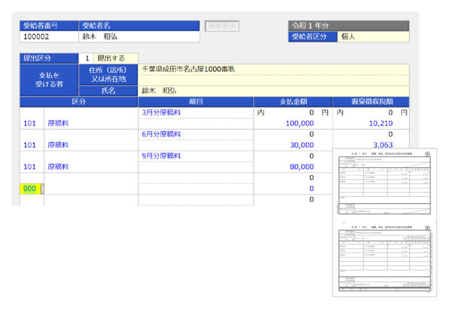
Task: Click address field 千葉県成田市名古屋1000番地
Action: 273,70
